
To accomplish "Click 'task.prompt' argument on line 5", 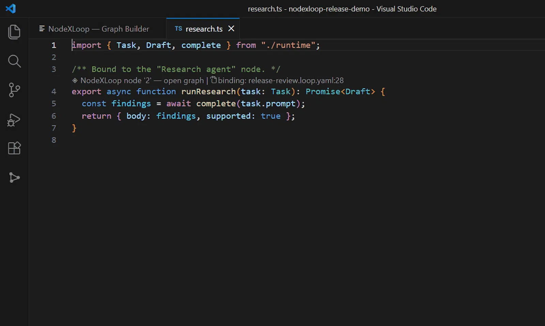I will pyautogui.click(x=268, y=104).
